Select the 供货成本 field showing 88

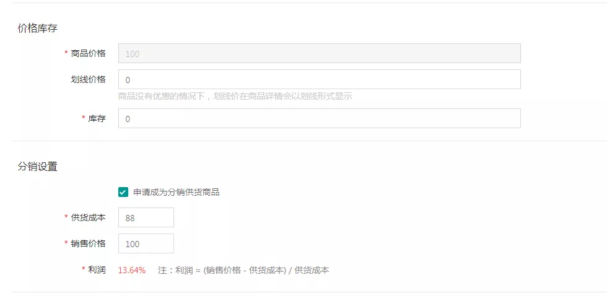(x=146, y=217)
